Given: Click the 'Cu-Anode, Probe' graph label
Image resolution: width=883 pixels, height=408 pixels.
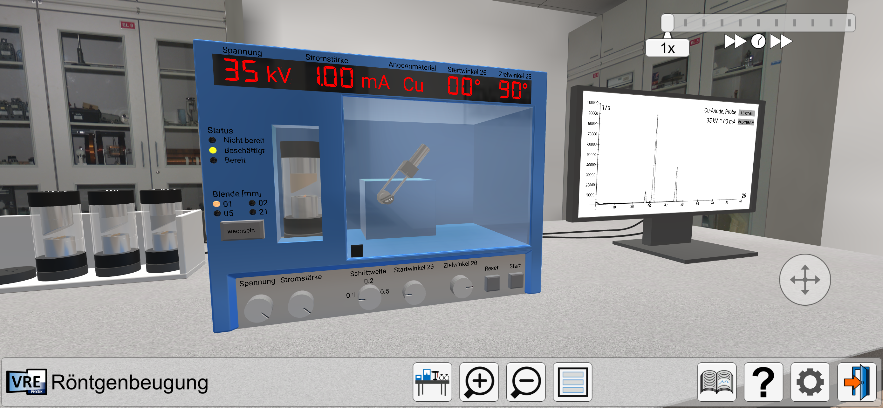Looking at the screenshot, I should click(720, 111).
